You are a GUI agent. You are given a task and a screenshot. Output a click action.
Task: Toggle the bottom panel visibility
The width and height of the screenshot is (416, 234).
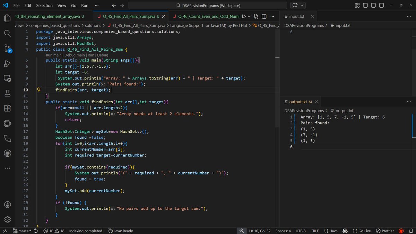373,6
